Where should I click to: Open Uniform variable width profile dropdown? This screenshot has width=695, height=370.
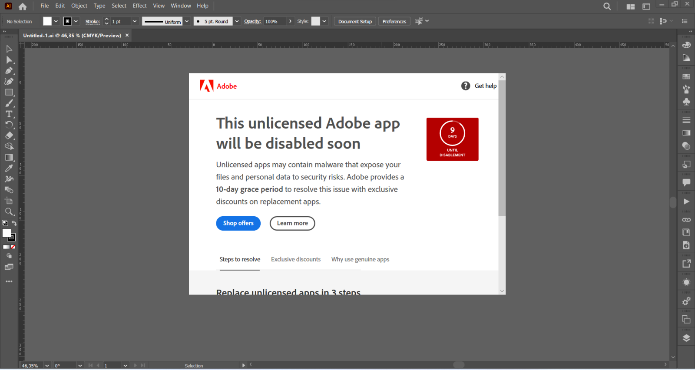pyautogui.click(x=187, y=21)
